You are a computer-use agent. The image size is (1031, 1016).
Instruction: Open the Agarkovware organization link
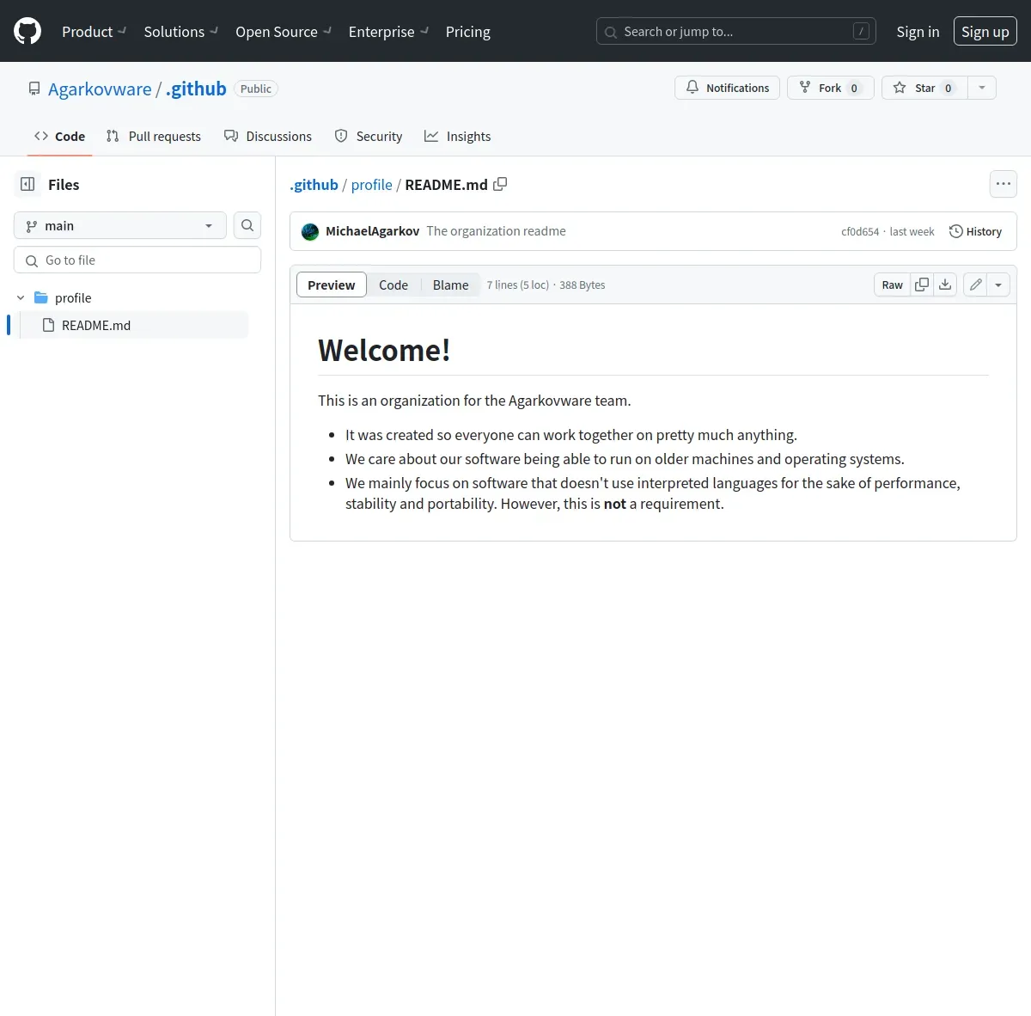(x=100, y=89)
